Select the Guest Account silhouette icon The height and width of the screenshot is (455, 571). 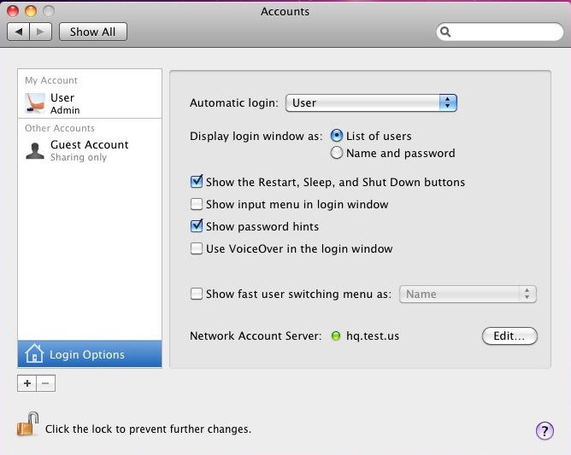(x=35, y=150)
